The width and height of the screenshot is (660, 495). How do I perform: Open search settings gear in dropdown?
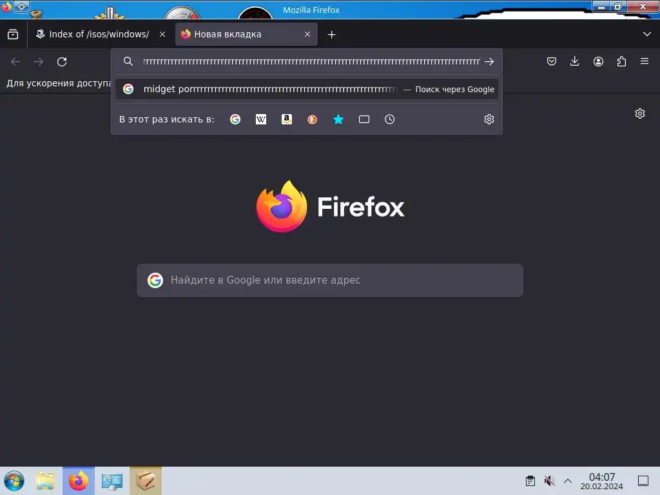(489, 119)
